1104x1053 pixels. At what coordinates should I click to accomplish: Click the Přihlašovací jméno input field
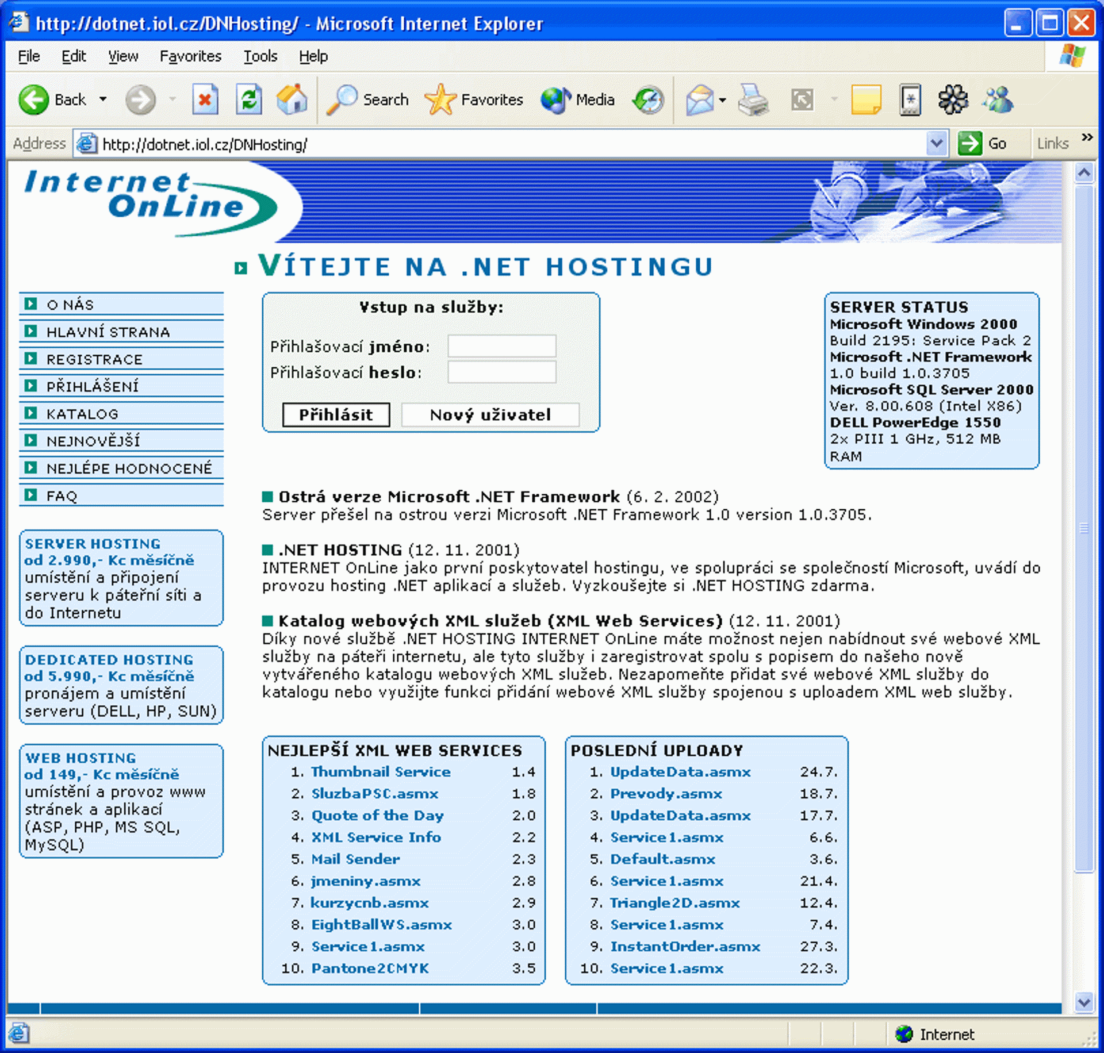pyautogui.click(x=501, y=347)
